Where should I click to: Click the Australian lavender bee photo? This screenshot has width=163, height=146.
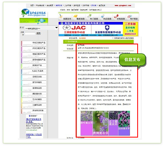pyautogui.click(x=101, y=123)
